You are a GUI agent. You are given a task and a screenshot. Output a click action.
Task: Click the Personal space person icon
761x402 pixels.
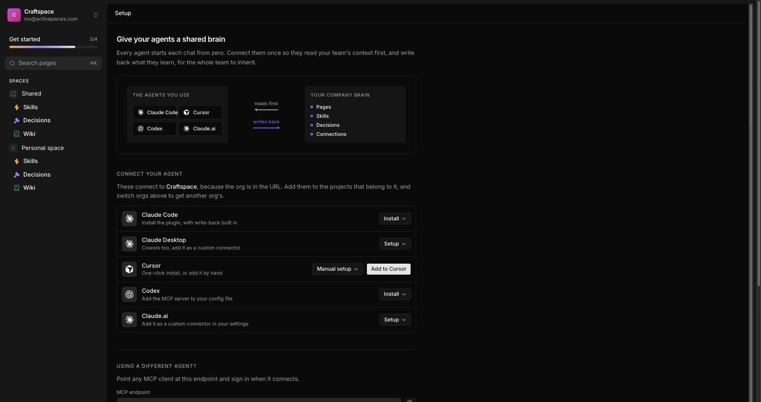(14, 148)
